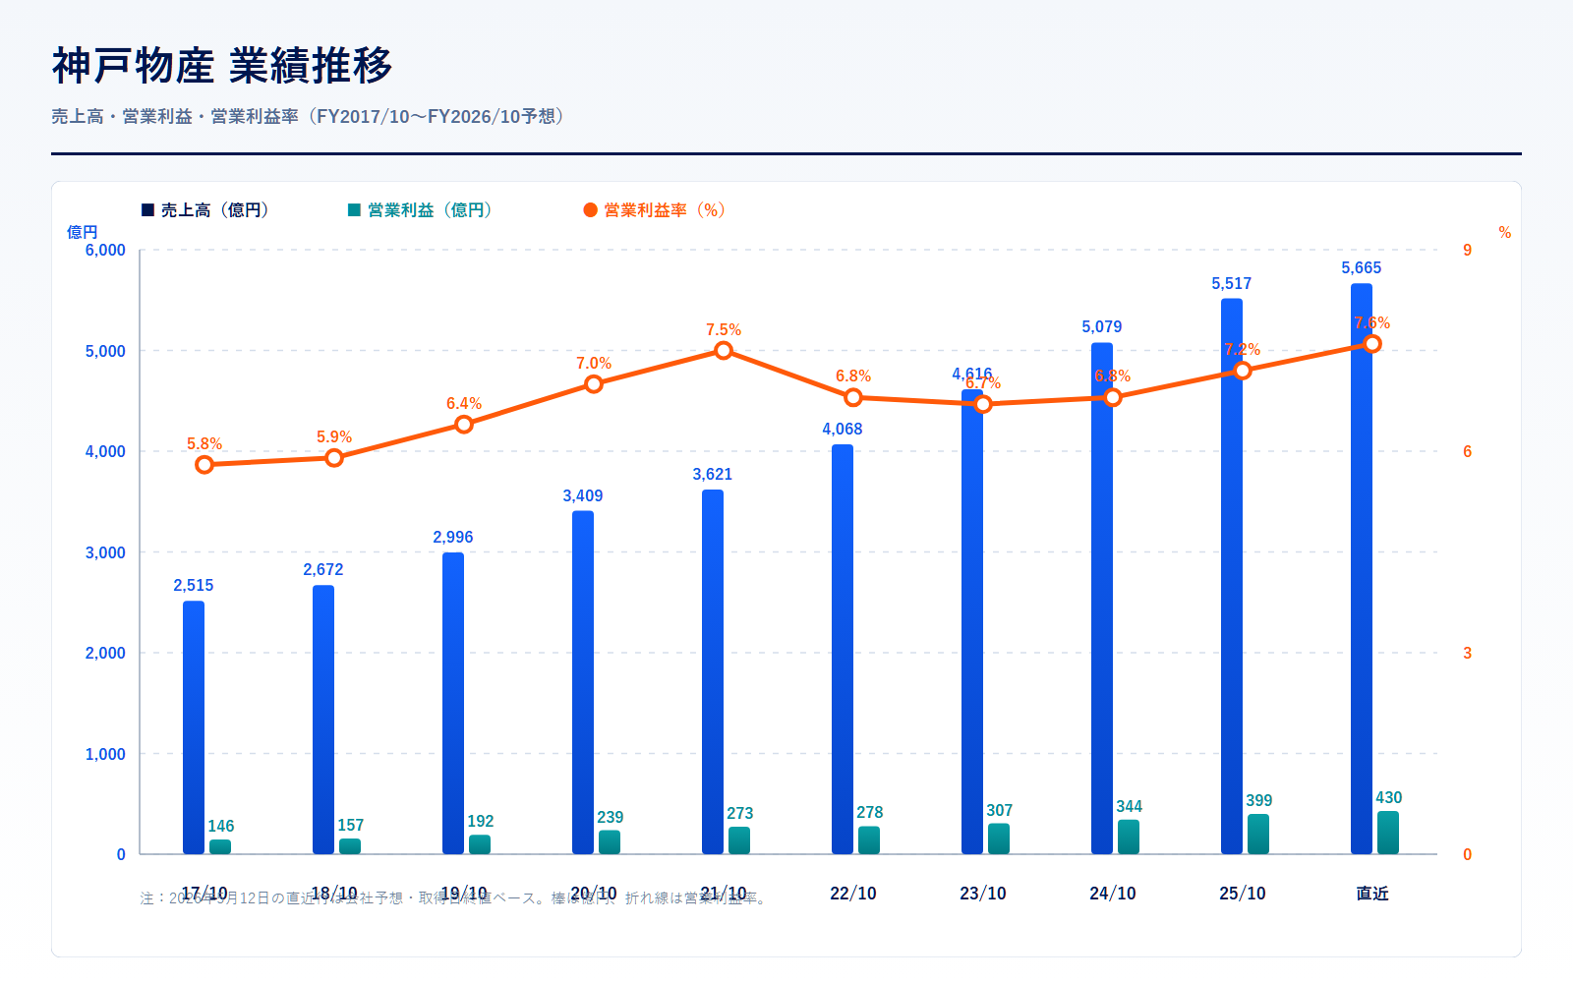Click the 7.0% margin line marker
Screen dimensions: 1573x983
pos(594,384)
